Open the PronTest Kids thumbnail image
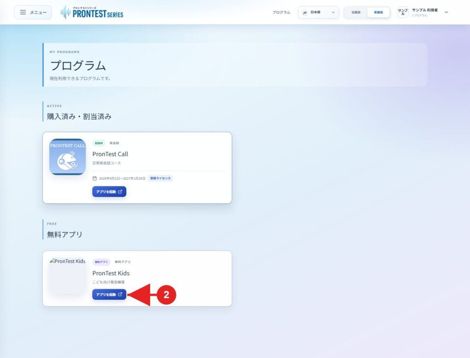Screen dimensions: 470x358 pyautogui.click(x=67, y=276)
